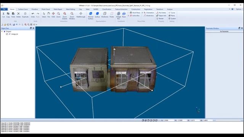Screen dimensions: 244x137
Task: Toggle the World Axis checkbox
Action: (142, 16)
